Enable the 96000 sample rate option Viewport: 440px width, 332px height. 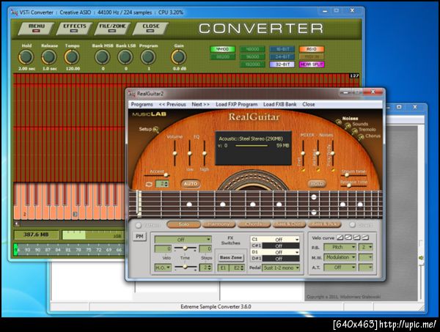pos(252,56)
